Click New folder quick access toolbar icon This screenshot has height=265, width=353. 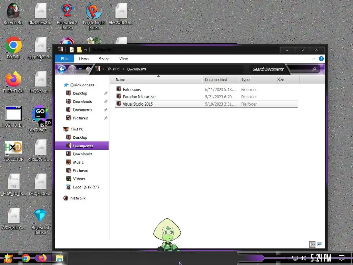click(x=79, y=50)
